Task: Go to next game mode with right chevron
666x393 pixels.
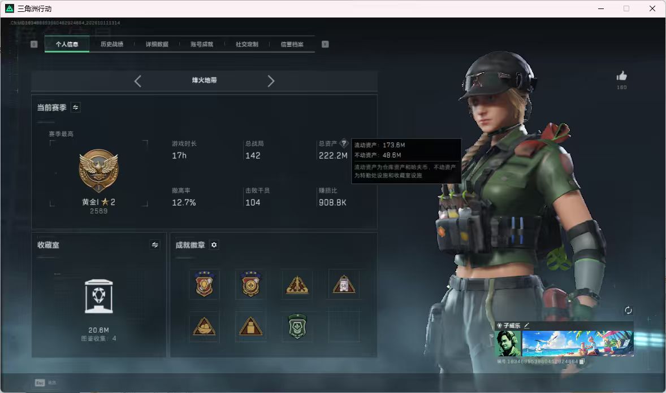Action: [x=271, y=81]
